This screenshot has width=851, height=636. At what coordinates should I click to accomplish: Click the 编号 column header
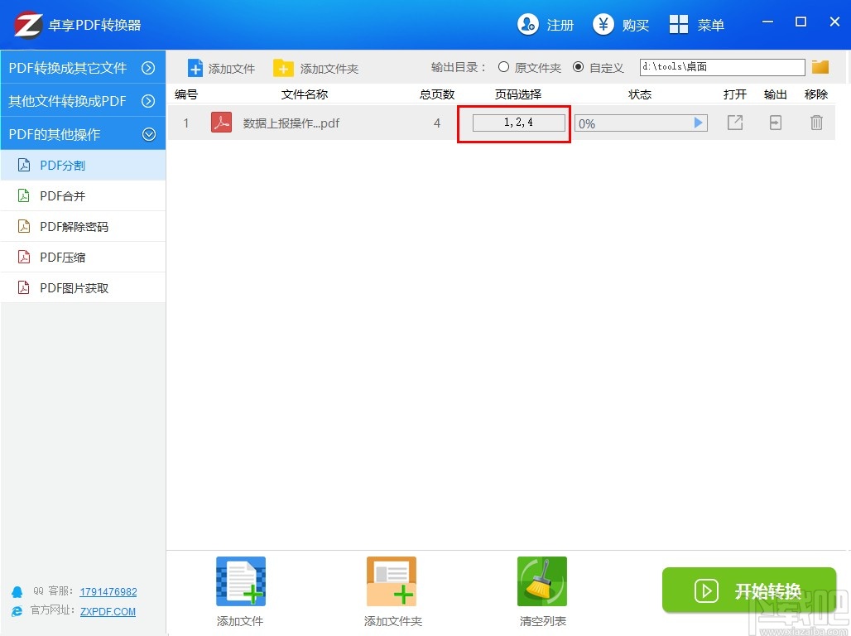click(x=186, y=94)
